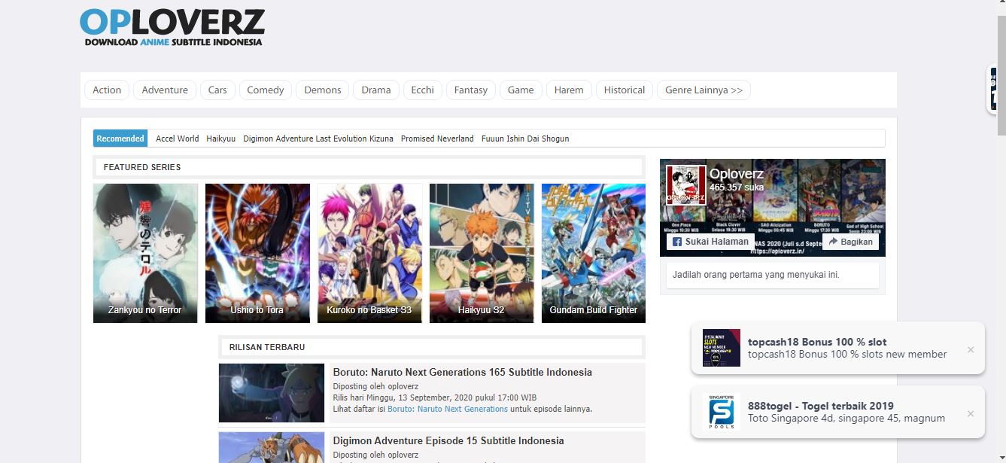Open Kuroko no Basket S3 poster

pyautogui.click(x=369, y=253)
